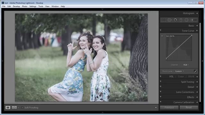Expand the Detail panel
The width and height of the screenshot is (205, 115).
click(x=197, y=87)
